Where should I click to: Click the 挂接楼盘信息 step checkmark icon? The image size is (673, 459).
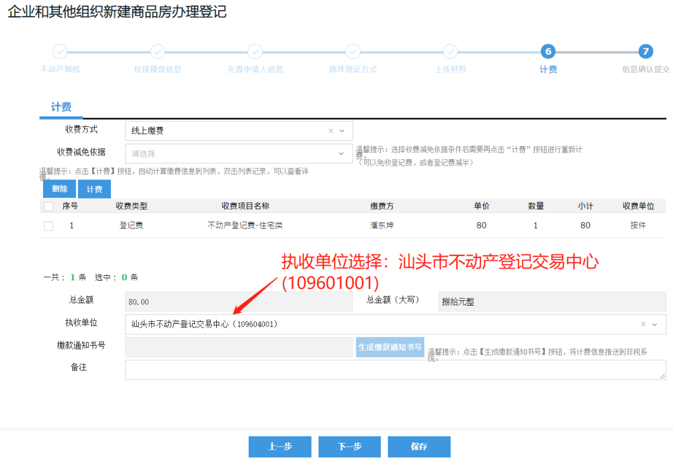pyautogui.click(x=157, y=52)
